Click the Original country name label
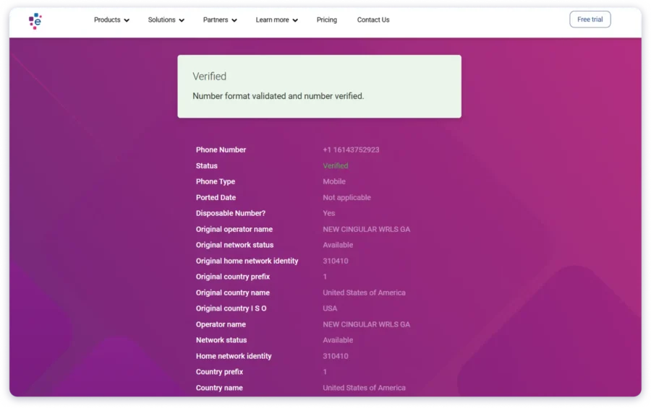 coord(232,292)
